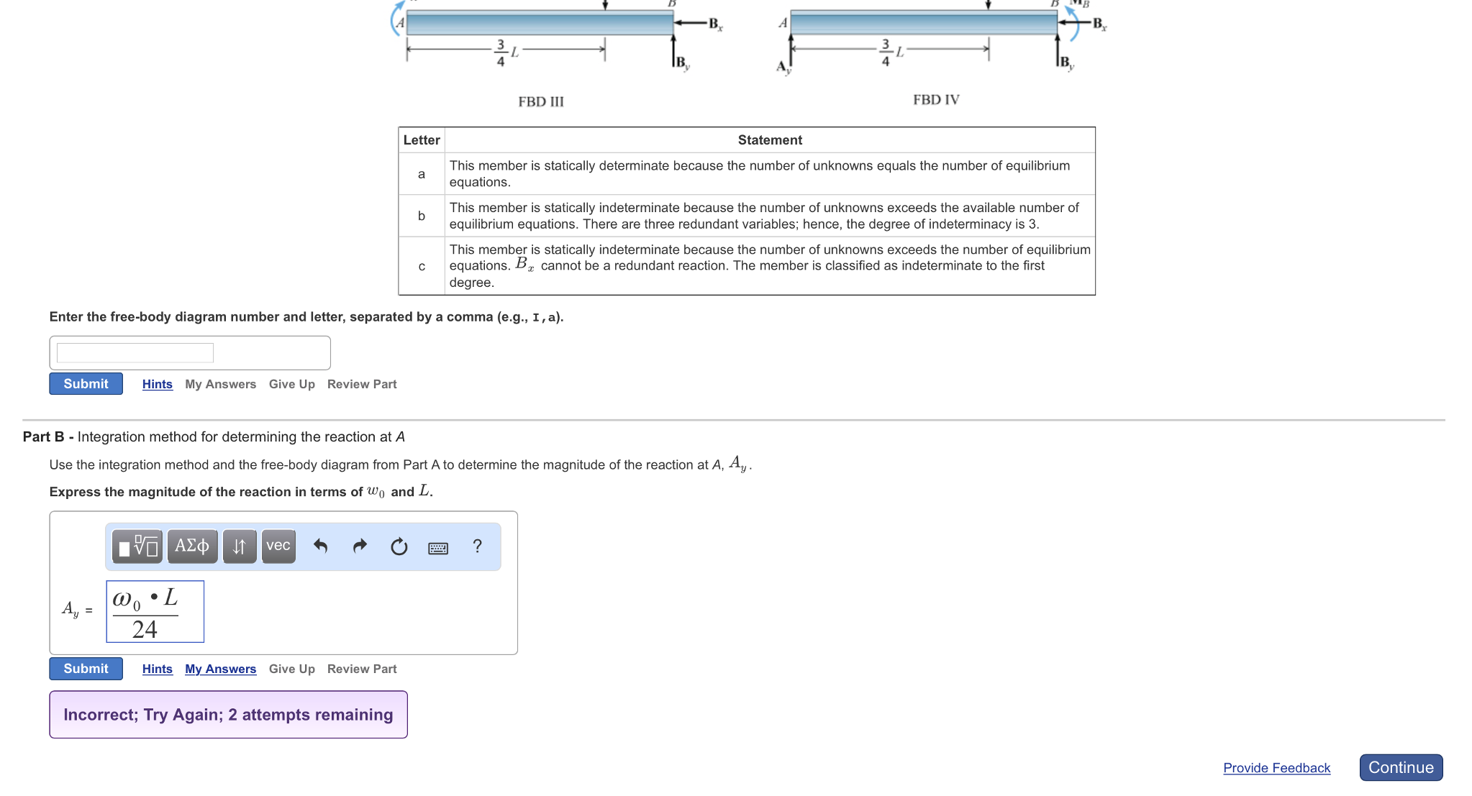Submit the Part B reaction answer

[x=85, y=668]
